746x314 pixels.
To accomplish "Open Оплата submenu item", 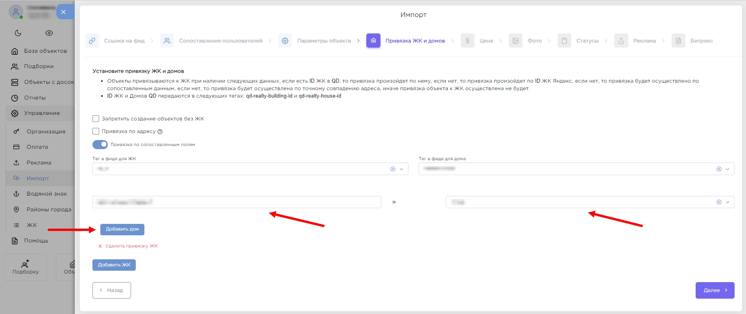I will pos(40,147).
